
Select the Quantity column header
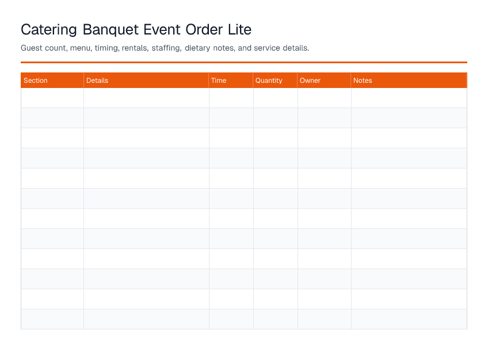(275, 80)
